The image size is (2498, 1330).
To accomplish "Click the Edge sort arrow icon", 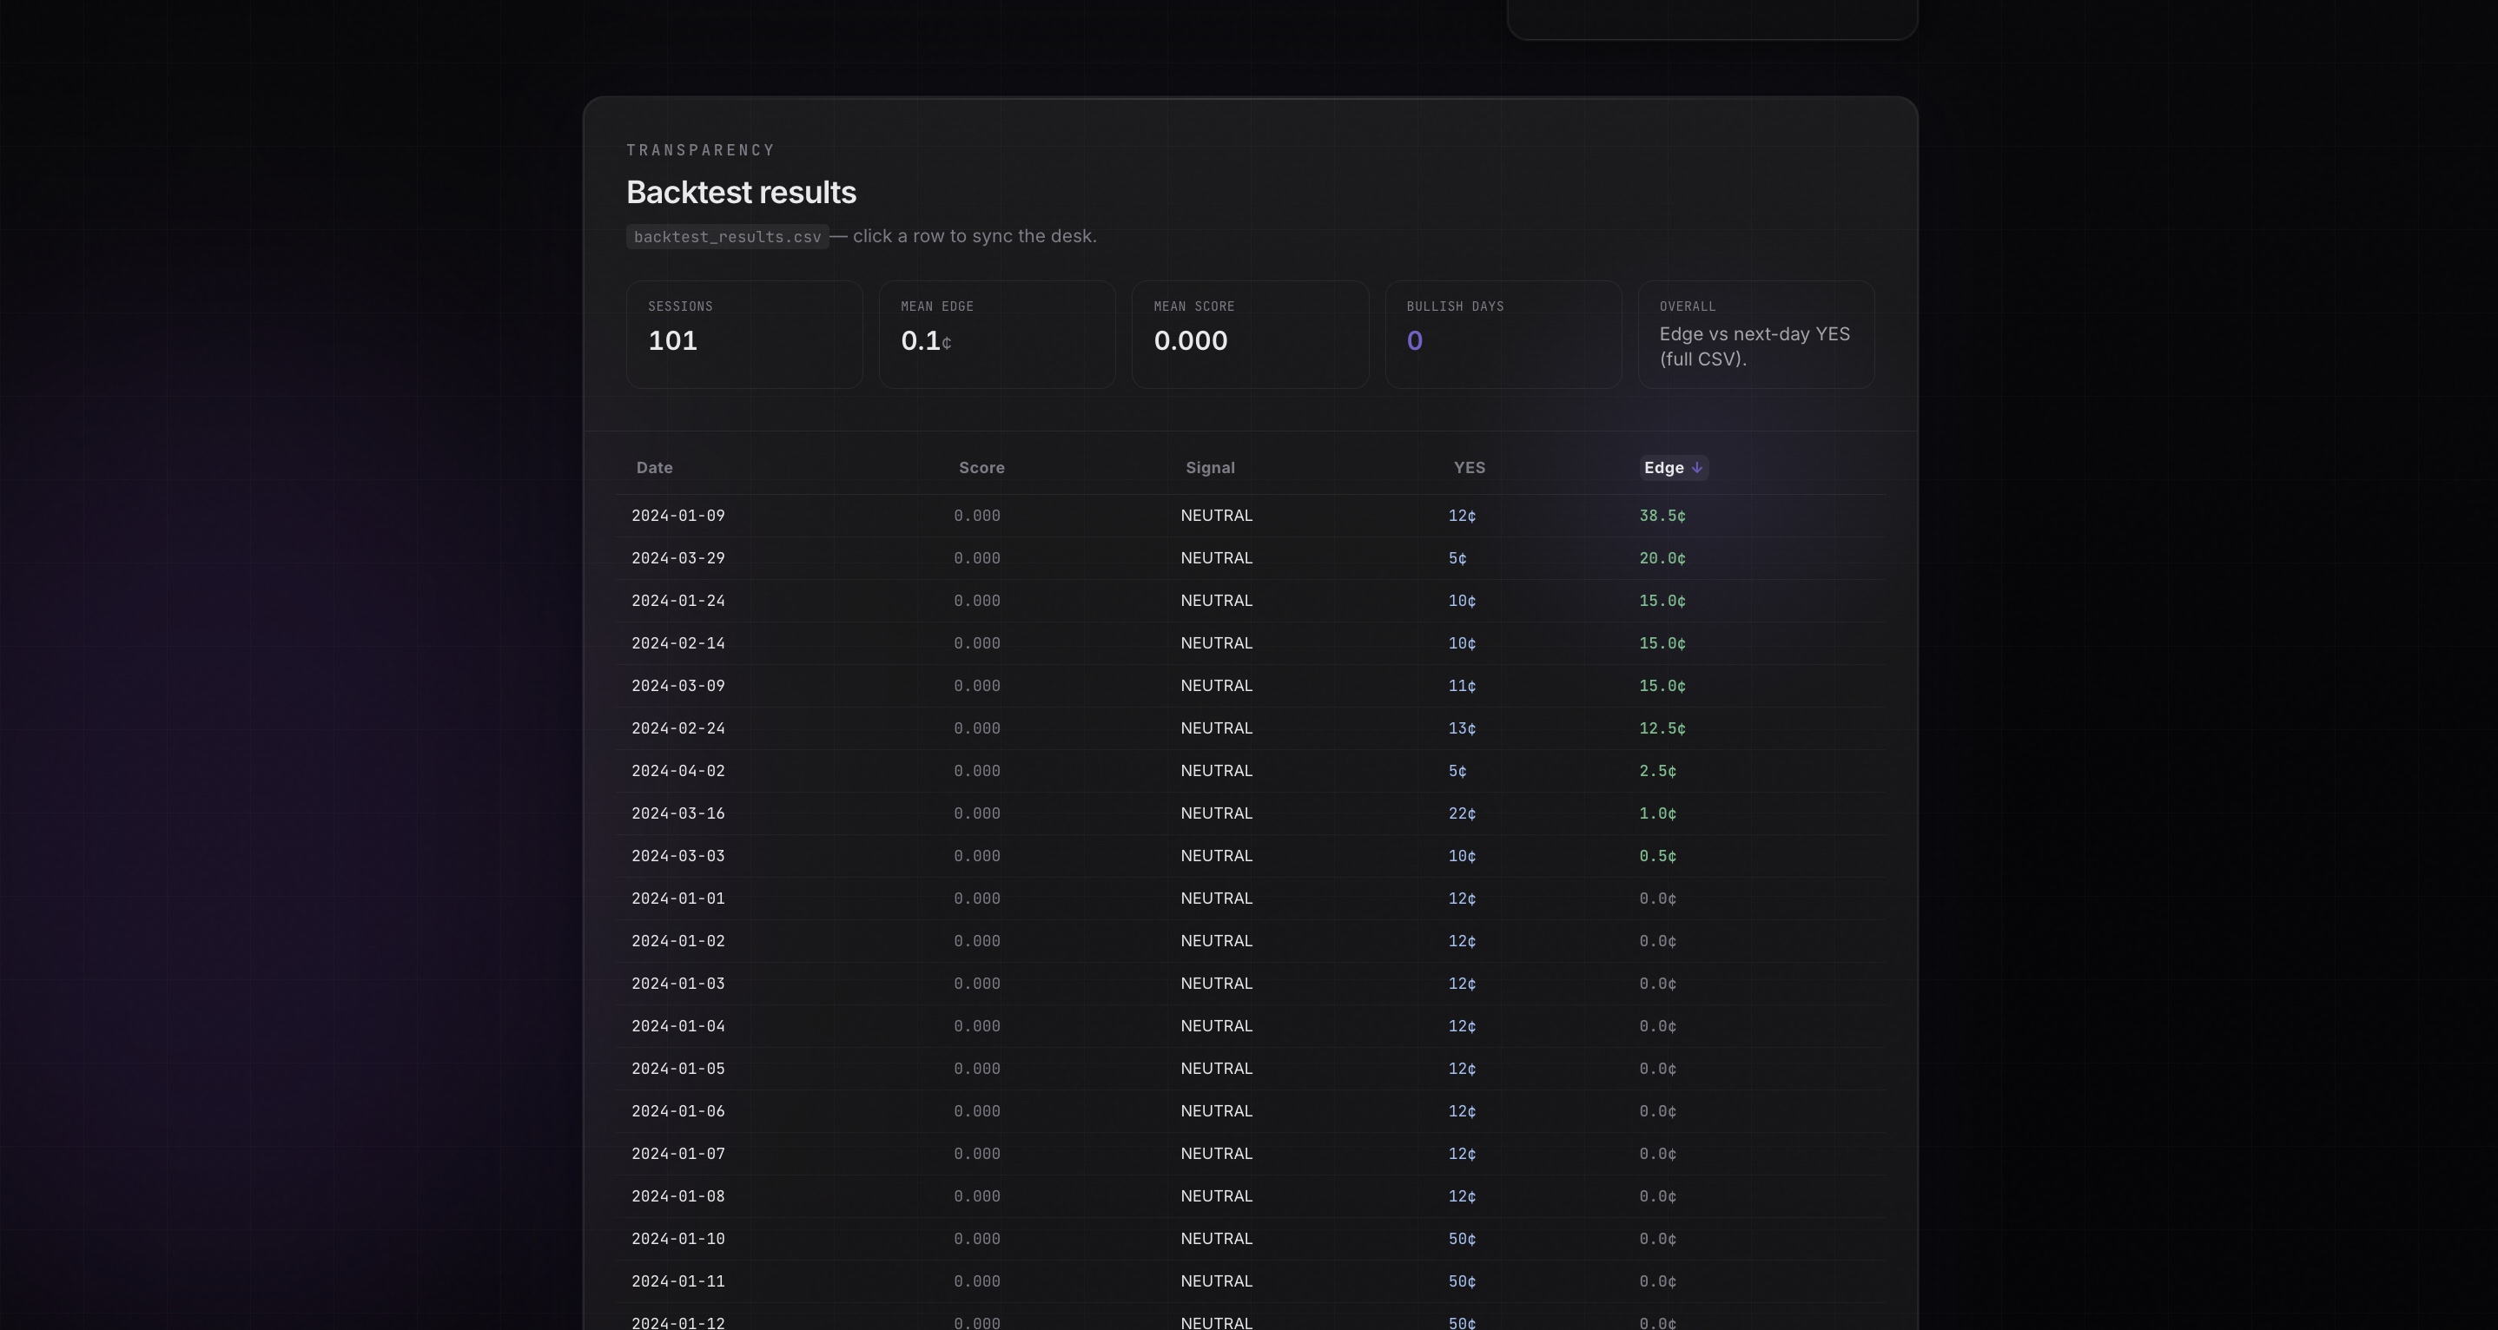I will (x=1697, y=468).
